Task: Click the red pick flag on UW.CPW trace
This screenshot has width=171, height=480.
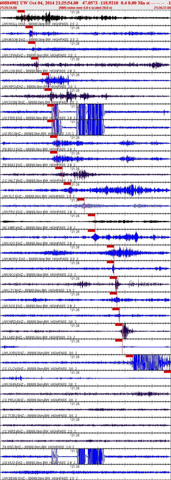Action: pos(32,43)
